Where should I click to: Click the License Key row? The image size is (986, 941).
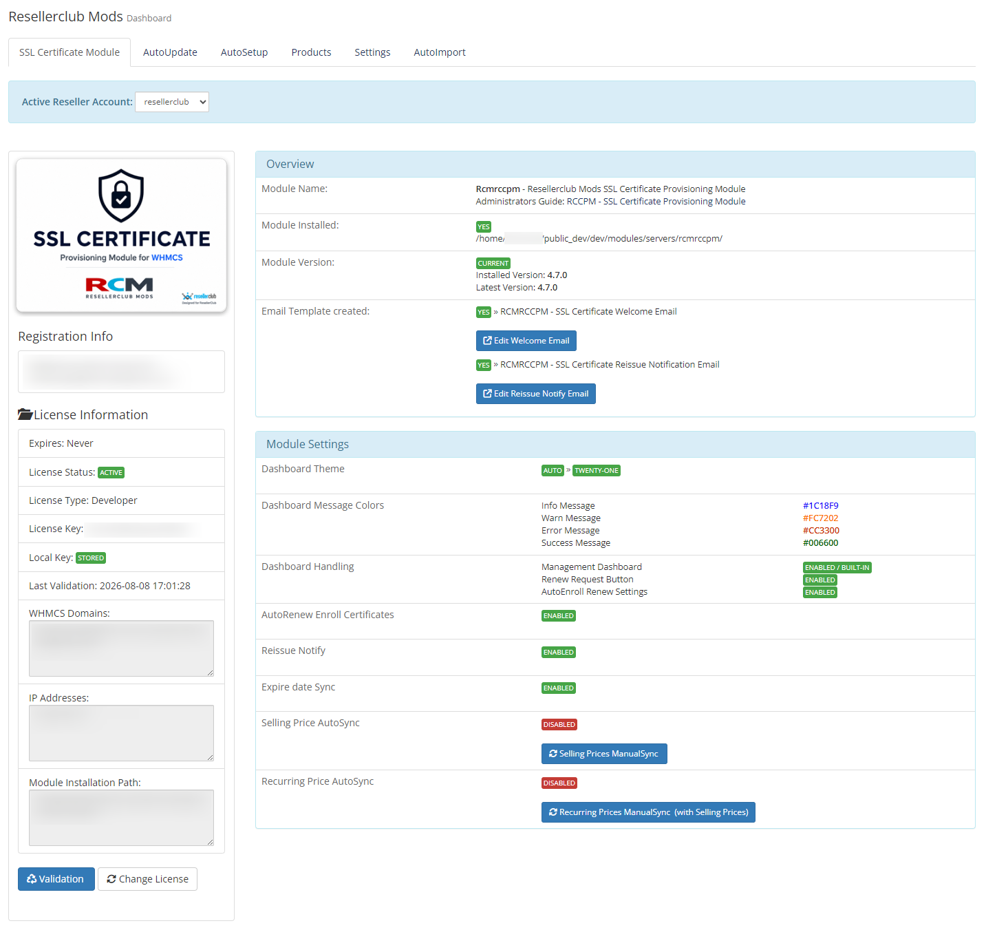click(121, 529)
